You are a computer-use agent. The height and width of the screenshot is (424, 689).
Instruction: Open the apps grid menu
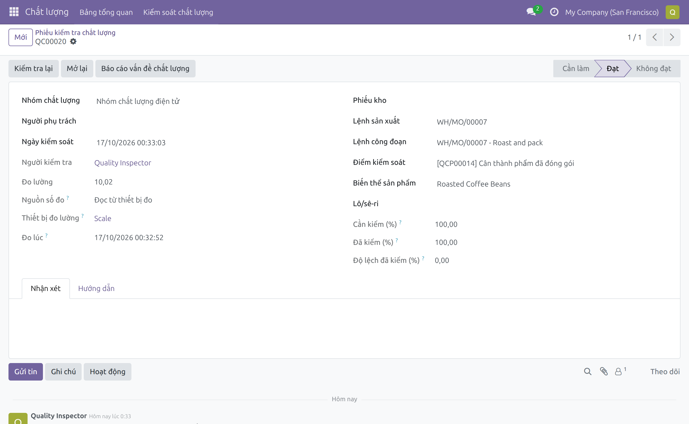(14, 12)
